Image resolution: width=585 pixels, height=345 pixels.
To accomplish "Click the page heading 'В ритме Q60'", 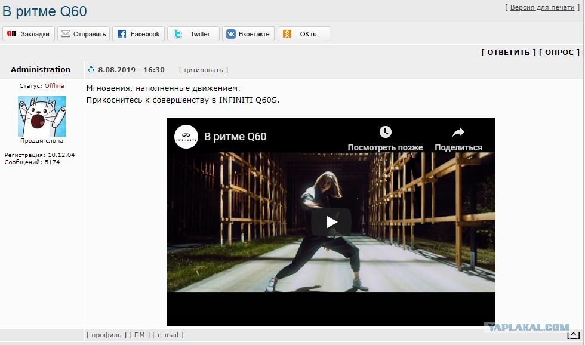I will tap(45, 11).
